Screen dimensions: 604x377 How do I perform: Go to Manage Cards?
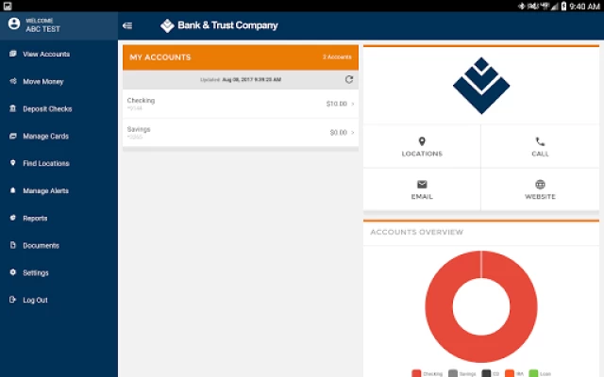[45, 137]
